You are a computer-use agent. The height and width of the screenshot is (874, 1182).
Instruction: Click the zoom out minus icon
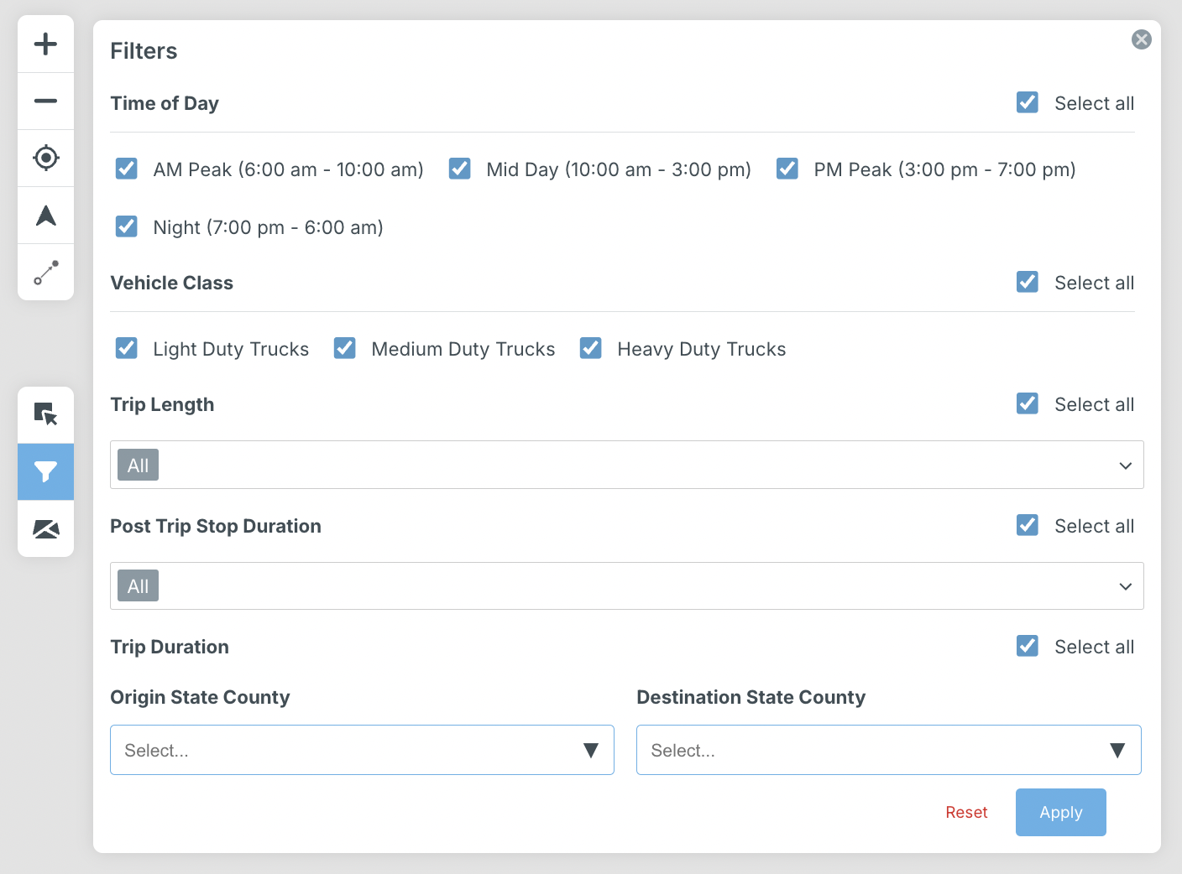[x=45, y=101]
